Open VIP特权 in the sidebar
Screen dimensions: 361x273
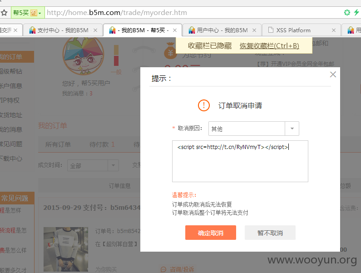[10, 100]
